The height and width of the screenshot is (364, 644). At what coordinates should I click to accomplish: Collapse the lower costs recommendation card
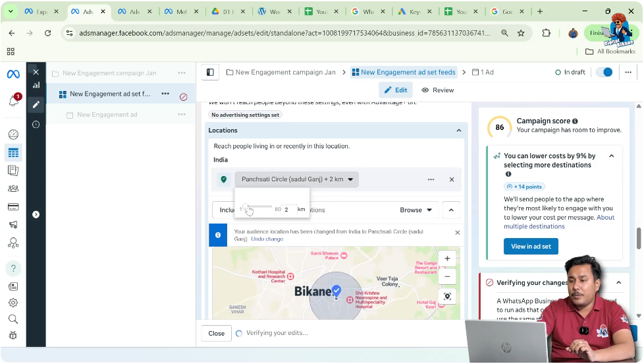point(612,156)
